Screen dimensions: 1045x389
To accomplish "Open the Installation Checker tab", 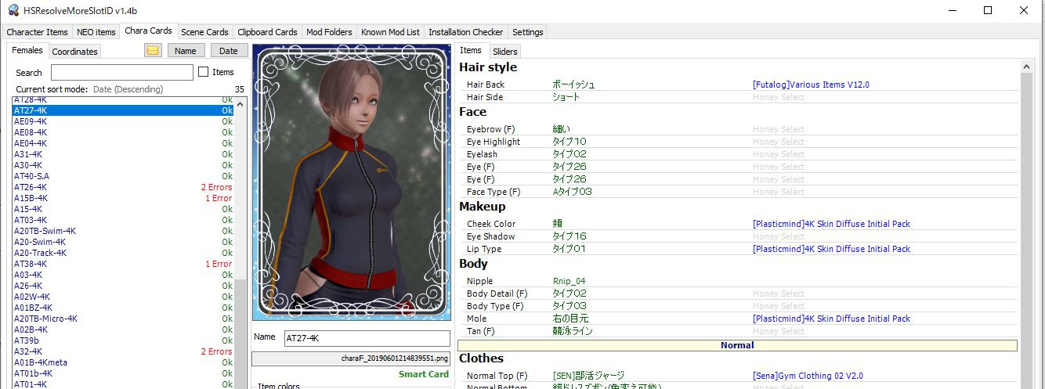I will click(466, 32).
